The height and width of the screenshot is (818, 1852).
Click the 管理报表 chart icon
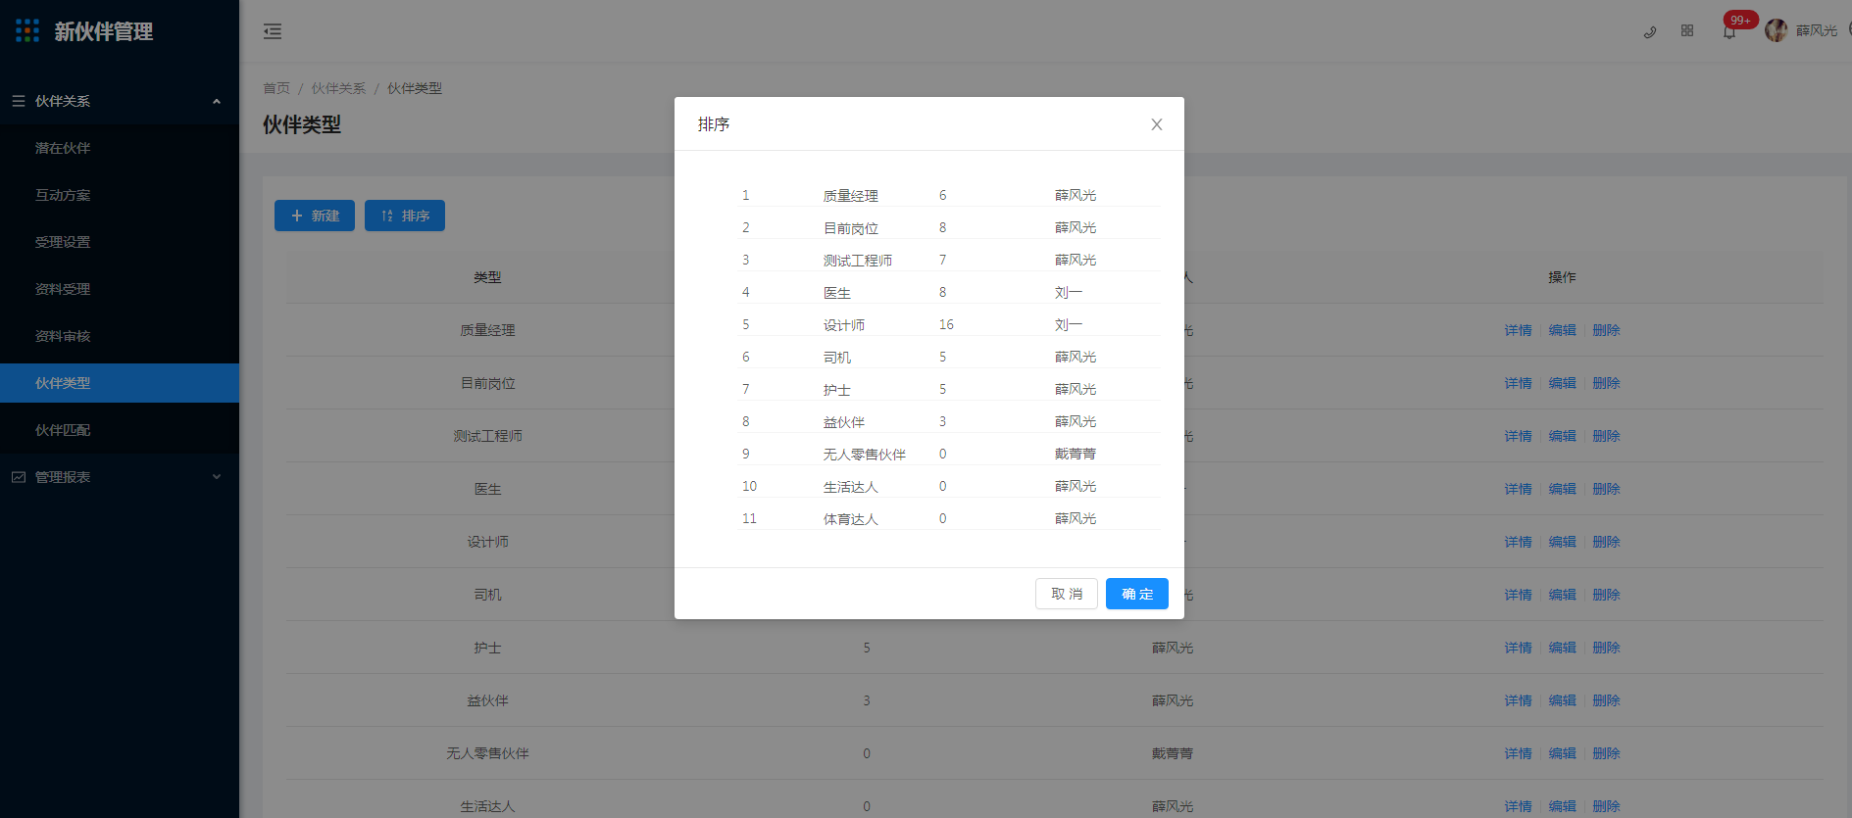pos(19,477)
